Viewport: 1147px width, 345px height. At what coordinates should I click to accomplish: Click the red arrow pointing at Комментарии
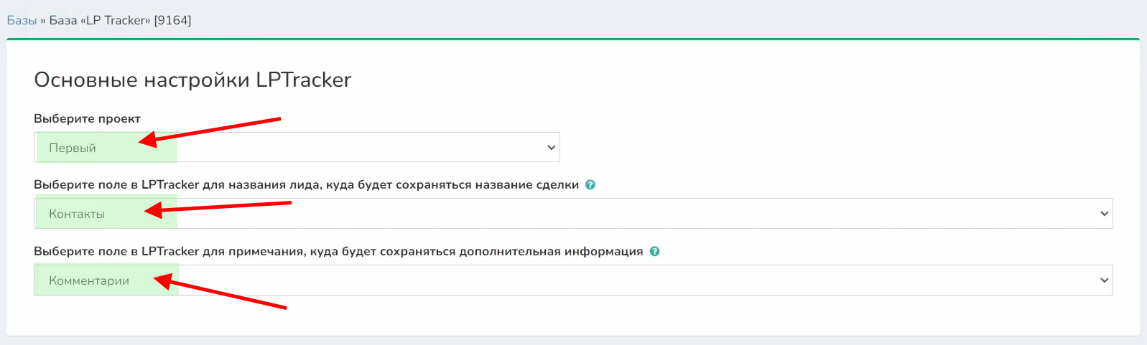pyautogui.click(x=223, y=293)
